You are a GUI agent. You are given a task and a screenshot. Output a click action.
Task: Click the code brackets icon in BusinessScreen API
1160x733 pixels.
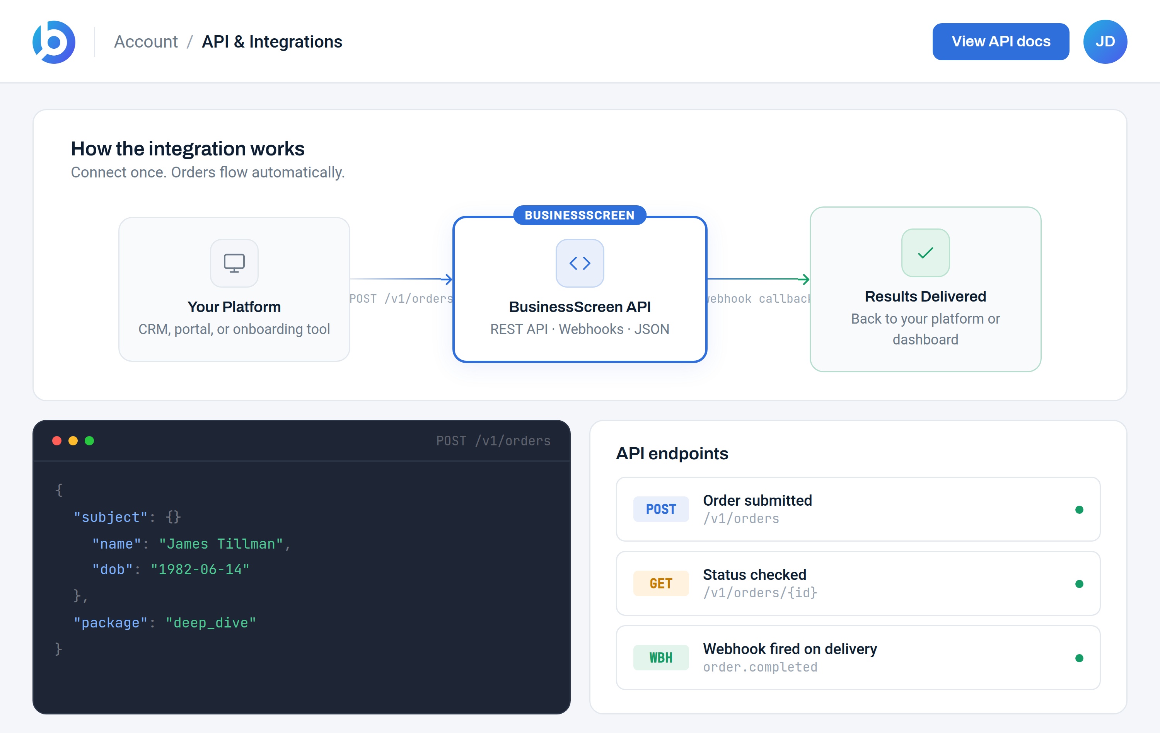click(580, 263)
